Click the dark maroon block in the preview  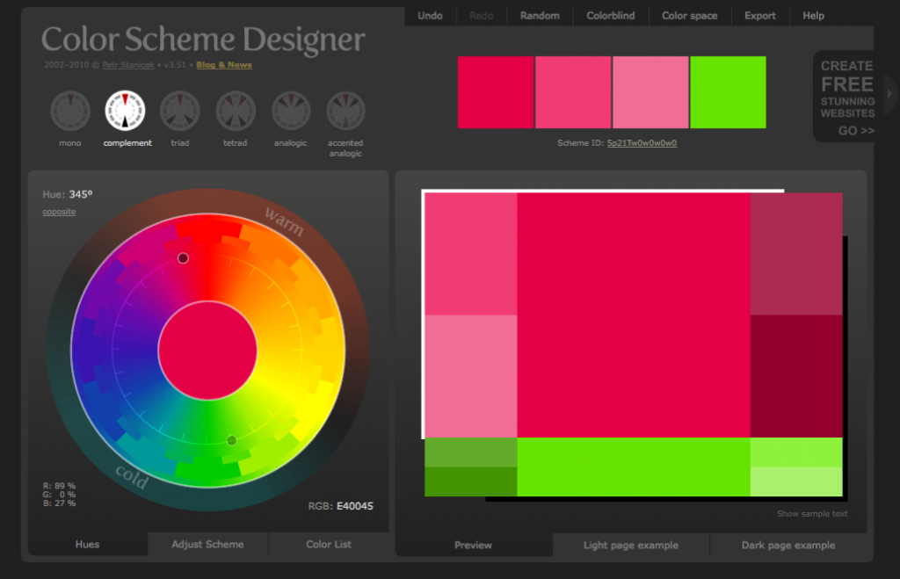coord(796,376)
